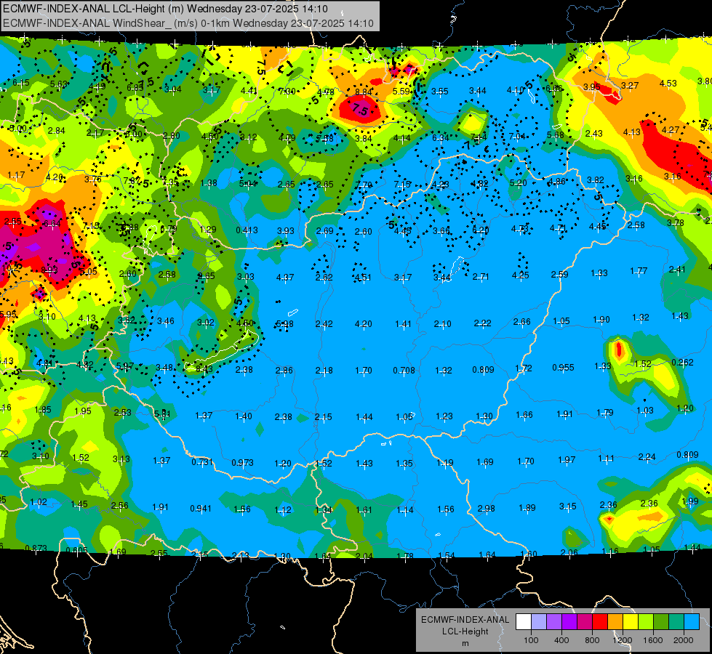Image resolution: width=712 pixels, height=654 pixels.
Task: Click the grid value 6.64
Action: [52, 223]
